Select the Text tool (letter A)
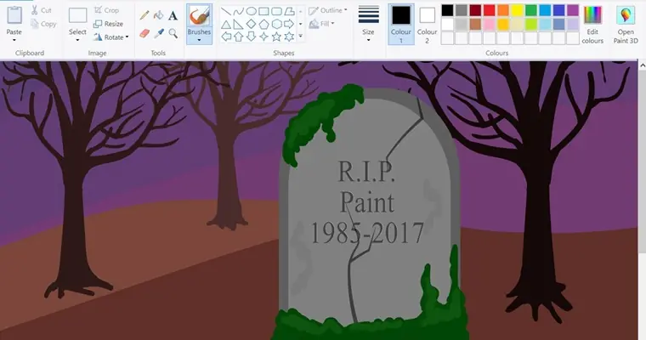 (173, 15)
